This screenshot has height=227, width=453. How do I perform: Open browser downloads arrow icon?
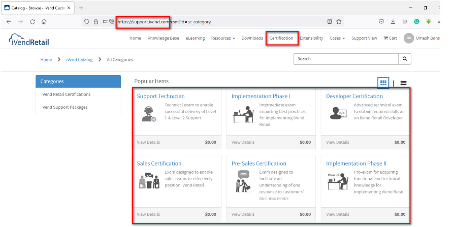[x=393, y=22]
